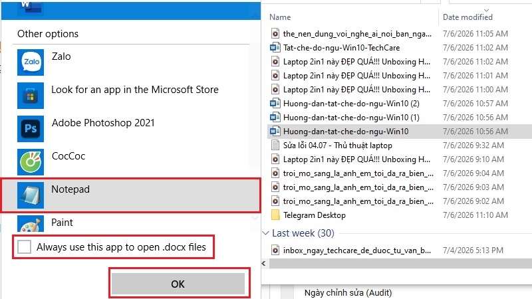
Task: Select Sửa lỗi 04.07 - Thủ thuật laptop
Action: [338, 145]
